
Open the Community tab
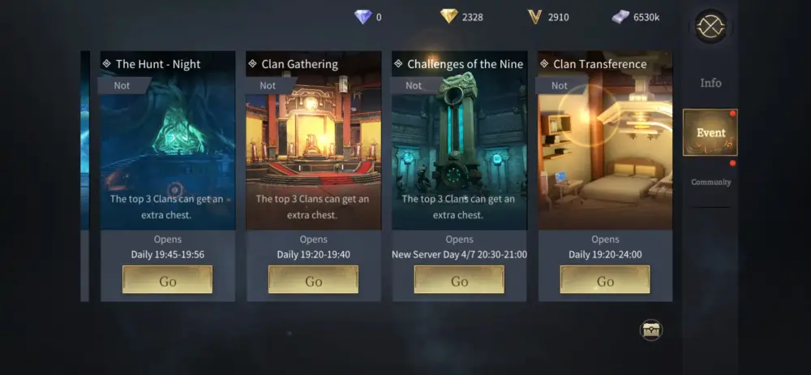(x=710, y=183)
